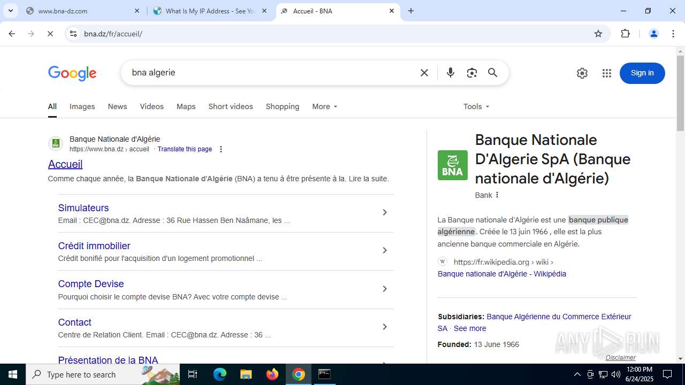The image size is (685, 385).
Task: Click the BNA logo in knowledge panel
Action: [453, 165]
